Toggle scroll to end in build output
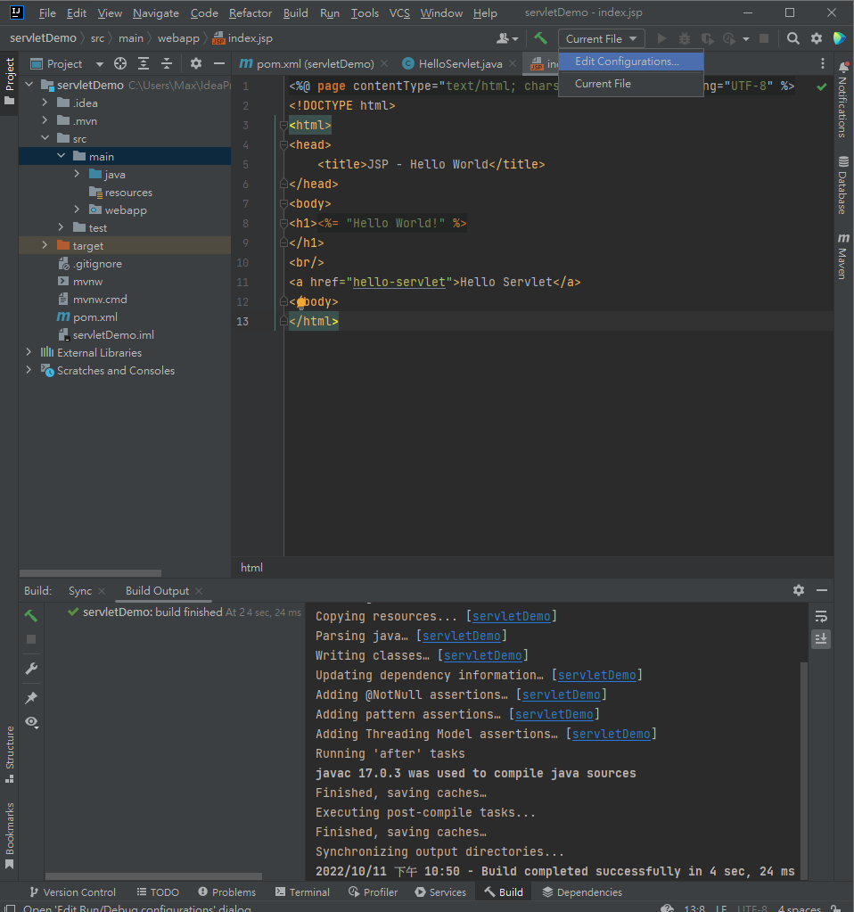 (x=821, y=638)
